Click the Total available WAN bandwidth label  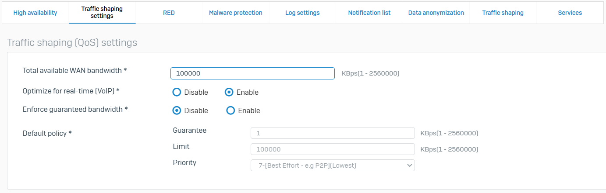(74, 70)
